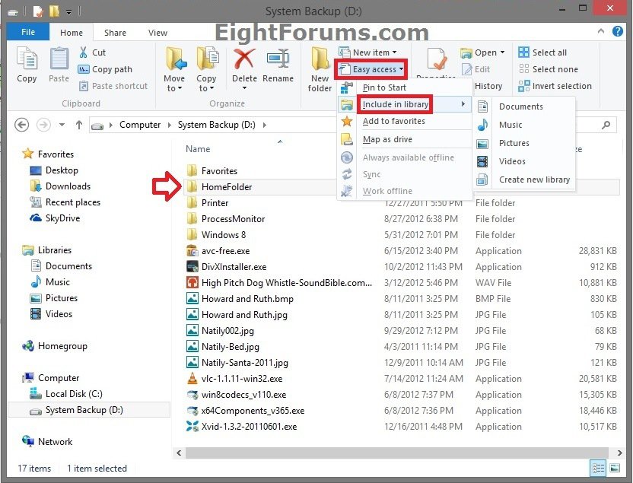Screen dimensions: 633x483
Task: Select Pin to Start menu entry
Action: coord(384,87)
